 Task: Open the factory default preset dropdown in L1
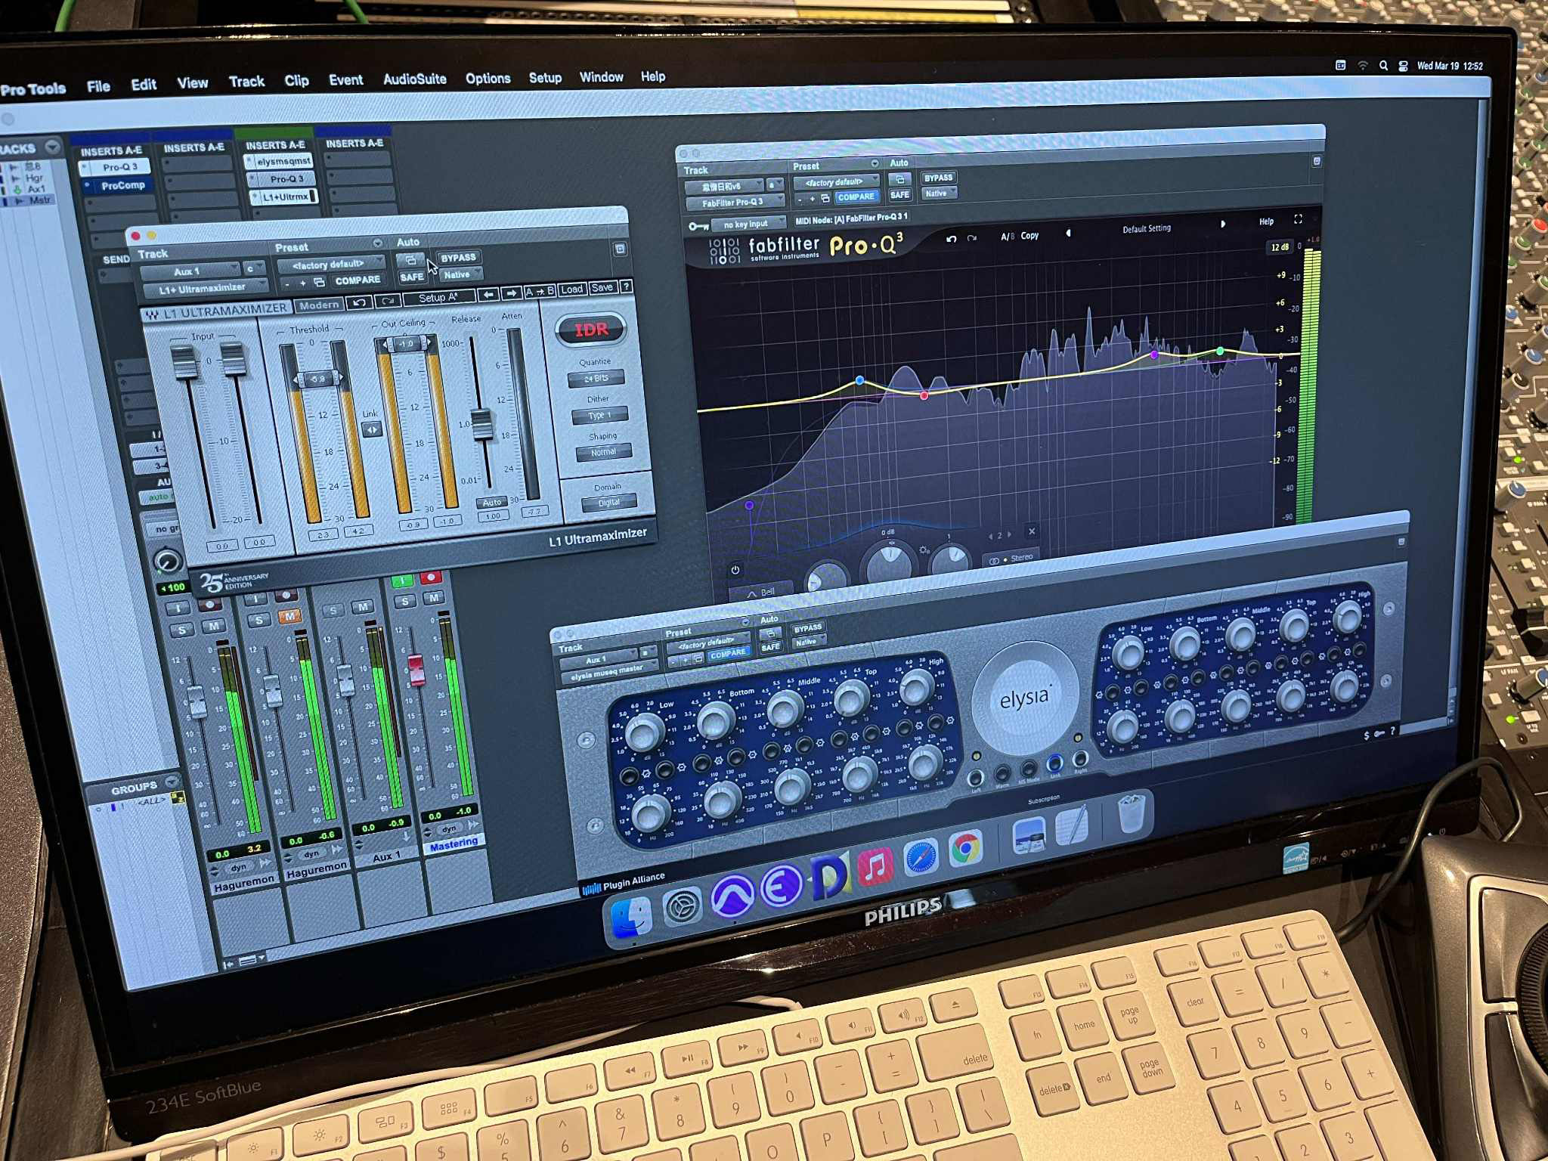(330, 265)
